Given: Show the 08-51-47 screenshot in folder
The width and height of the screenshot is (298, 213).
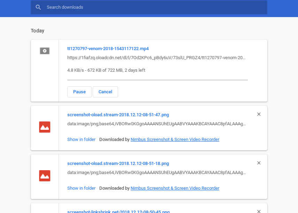Looking at the screenshot, I should (81, 140).
